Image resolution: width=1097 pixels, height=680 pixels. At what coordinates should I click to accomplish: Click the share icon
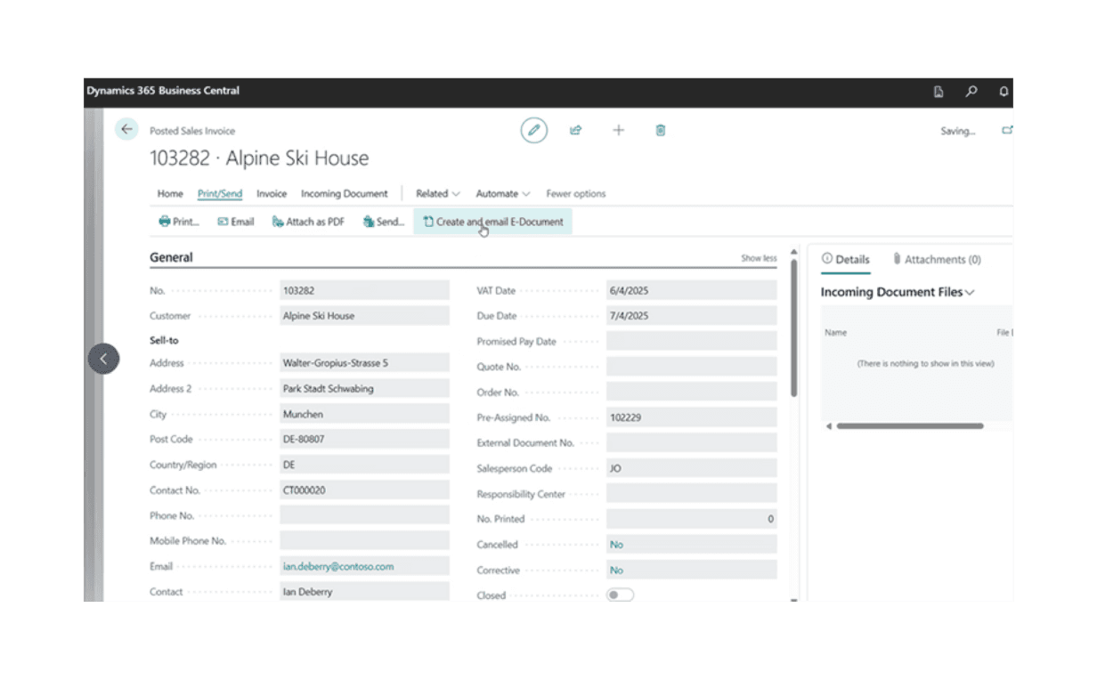click(576, 130)
